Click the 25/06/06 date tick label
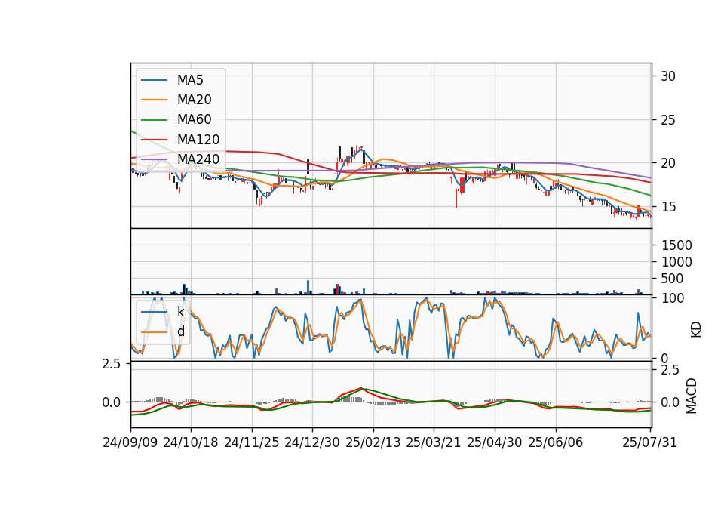 tap(556, 442)
